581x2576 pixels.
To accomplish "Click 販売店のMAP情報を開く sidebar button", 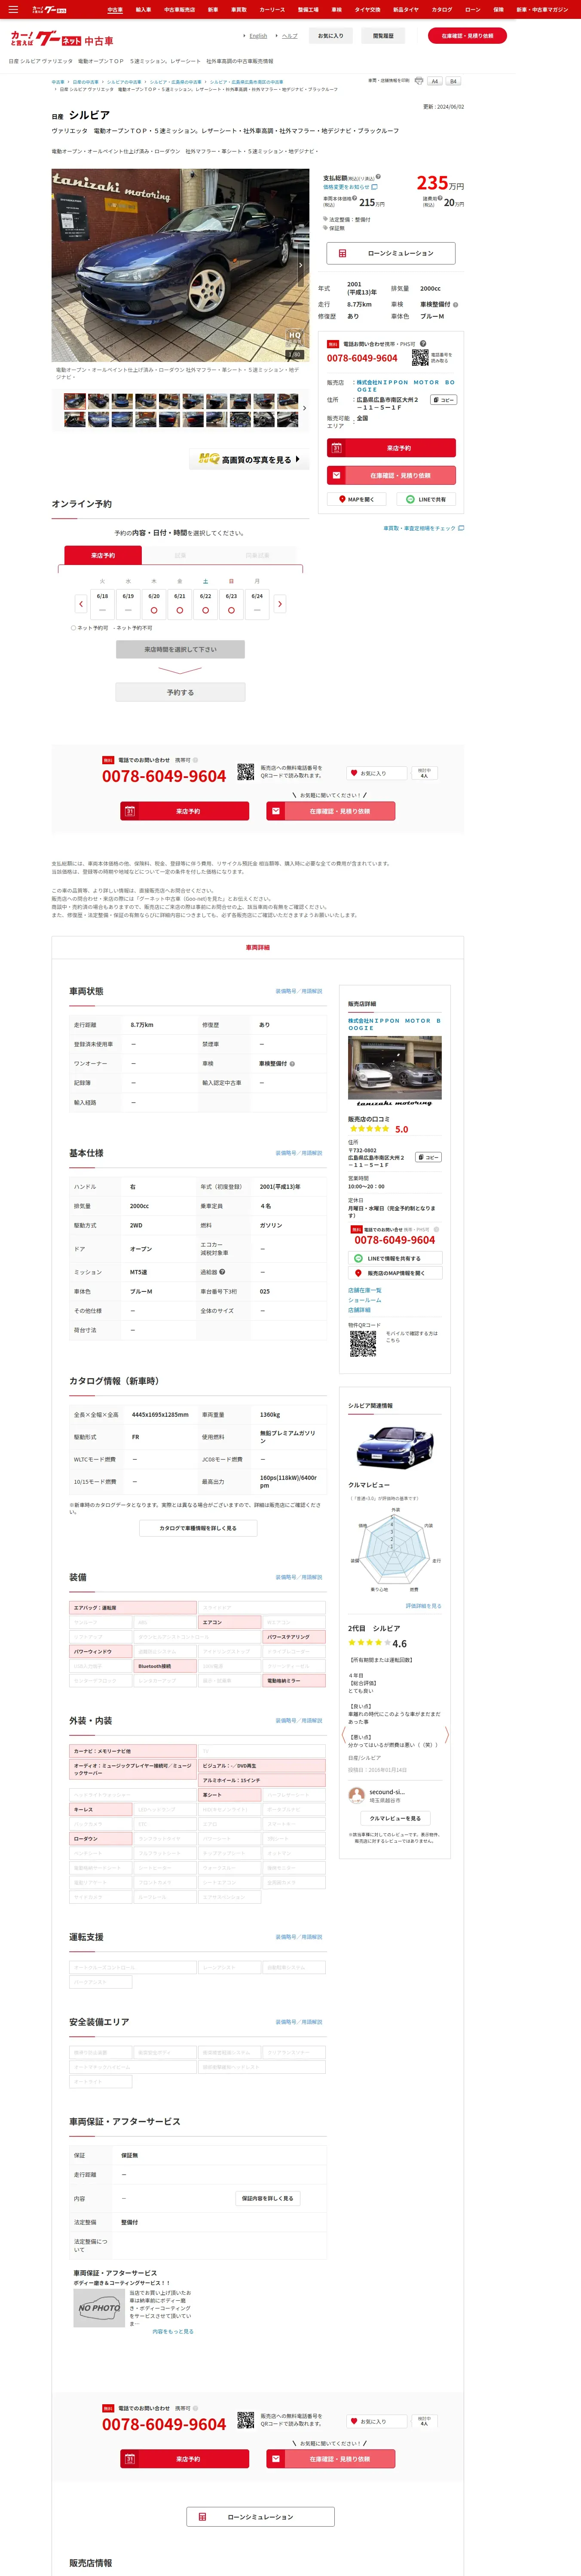I will (394, 1273).
